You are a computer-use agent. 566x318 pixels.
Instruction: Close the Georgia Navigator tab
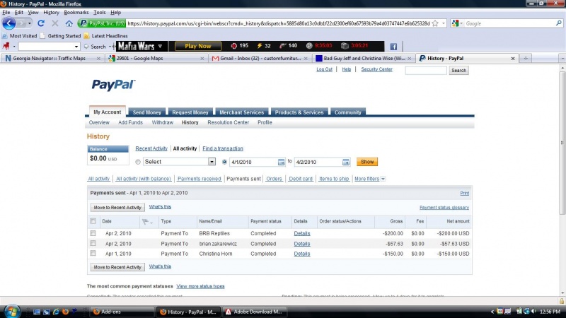98,59
